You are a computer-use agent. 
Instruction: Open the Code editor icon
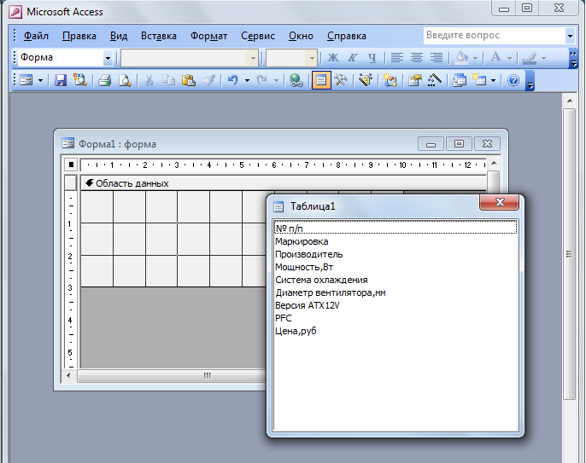390,80
